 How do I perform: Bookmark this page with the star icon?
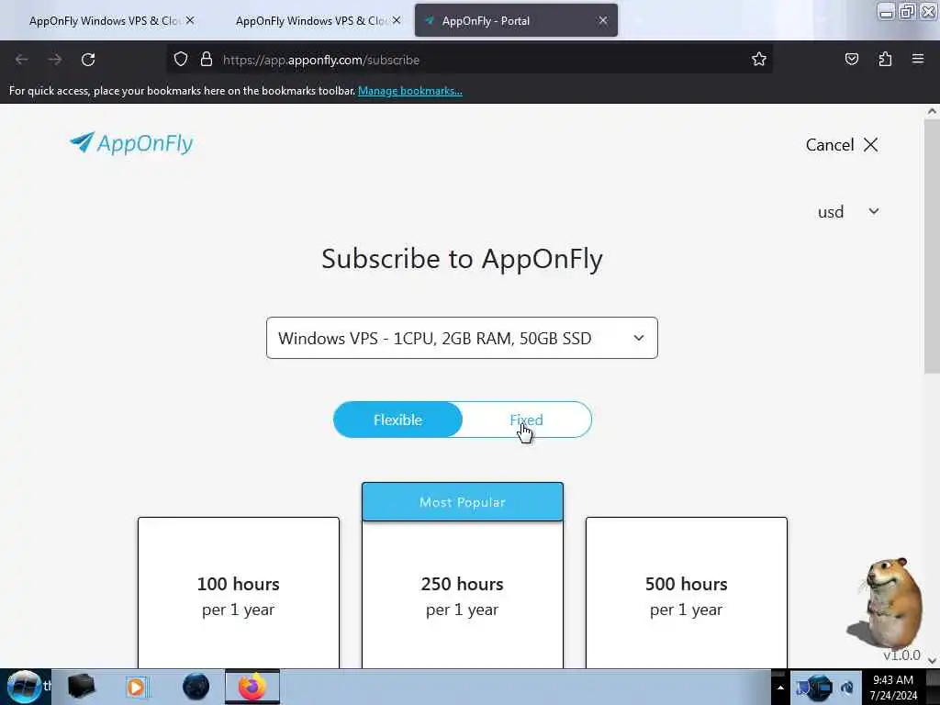click(759, 59)
